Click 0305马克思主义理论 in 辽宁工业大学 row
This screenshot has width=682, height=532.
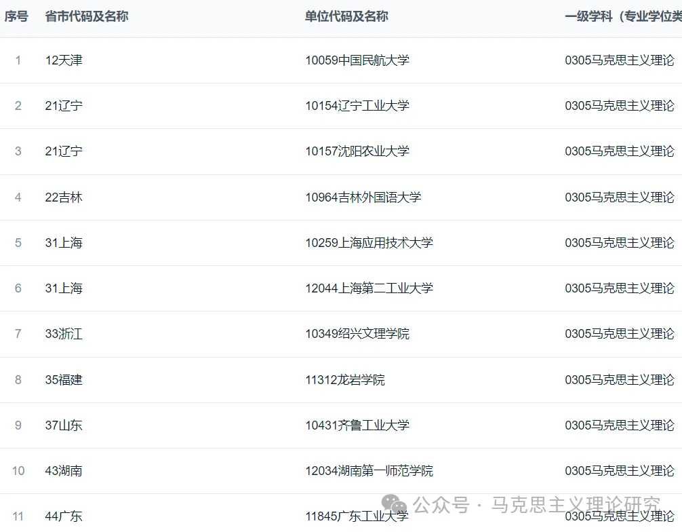click(620, 106)
